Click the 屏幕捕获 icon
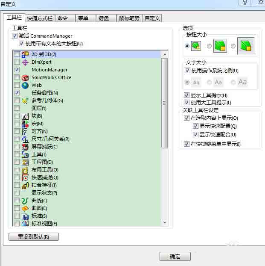This screenshot has width=265, height=266. point(25,147)
